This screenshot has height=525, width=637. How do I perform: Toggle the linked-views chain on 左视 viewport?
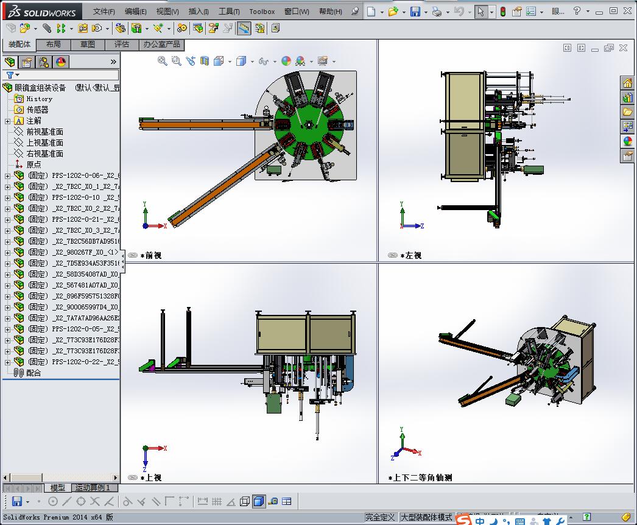click(393, 255)
